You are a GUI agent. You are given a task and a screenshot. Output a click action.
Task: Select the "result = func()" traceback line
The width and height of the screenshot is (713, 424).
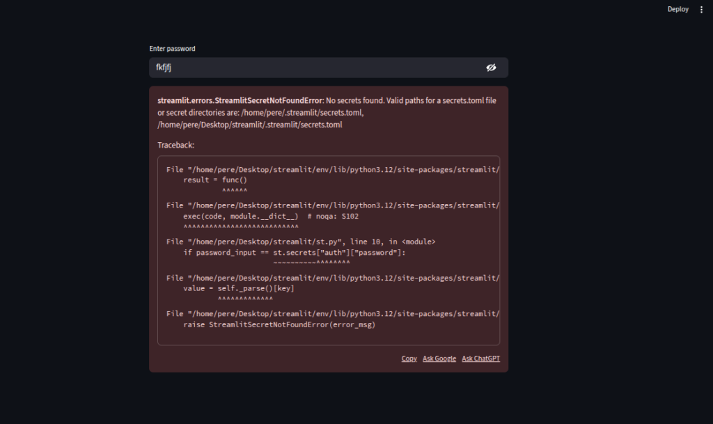(x=215, y=180)
